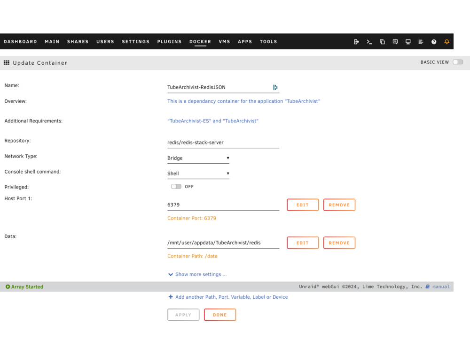Click the Additional Requirements value text
Image resolution: width=470 pixels, height=340 pixels.
(x=213, y=121)
